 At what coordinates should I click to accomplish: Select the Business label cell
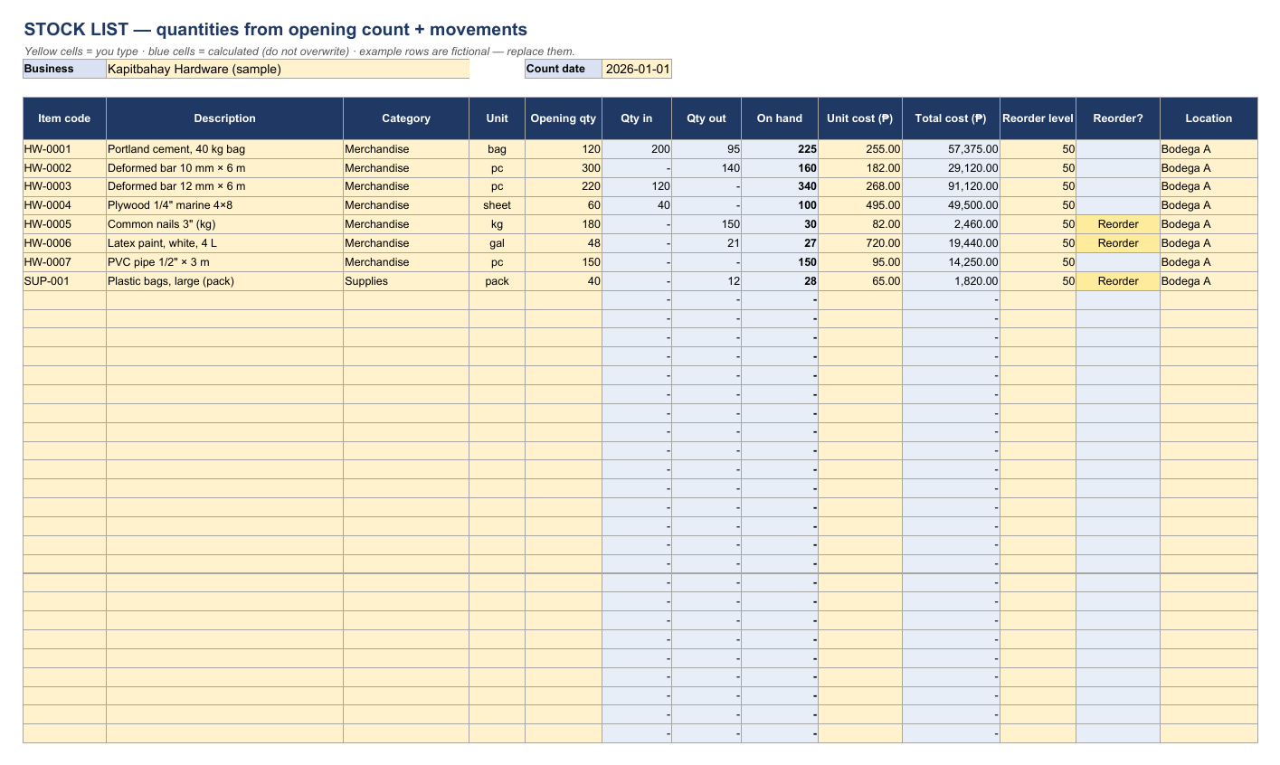click(64, 69)
